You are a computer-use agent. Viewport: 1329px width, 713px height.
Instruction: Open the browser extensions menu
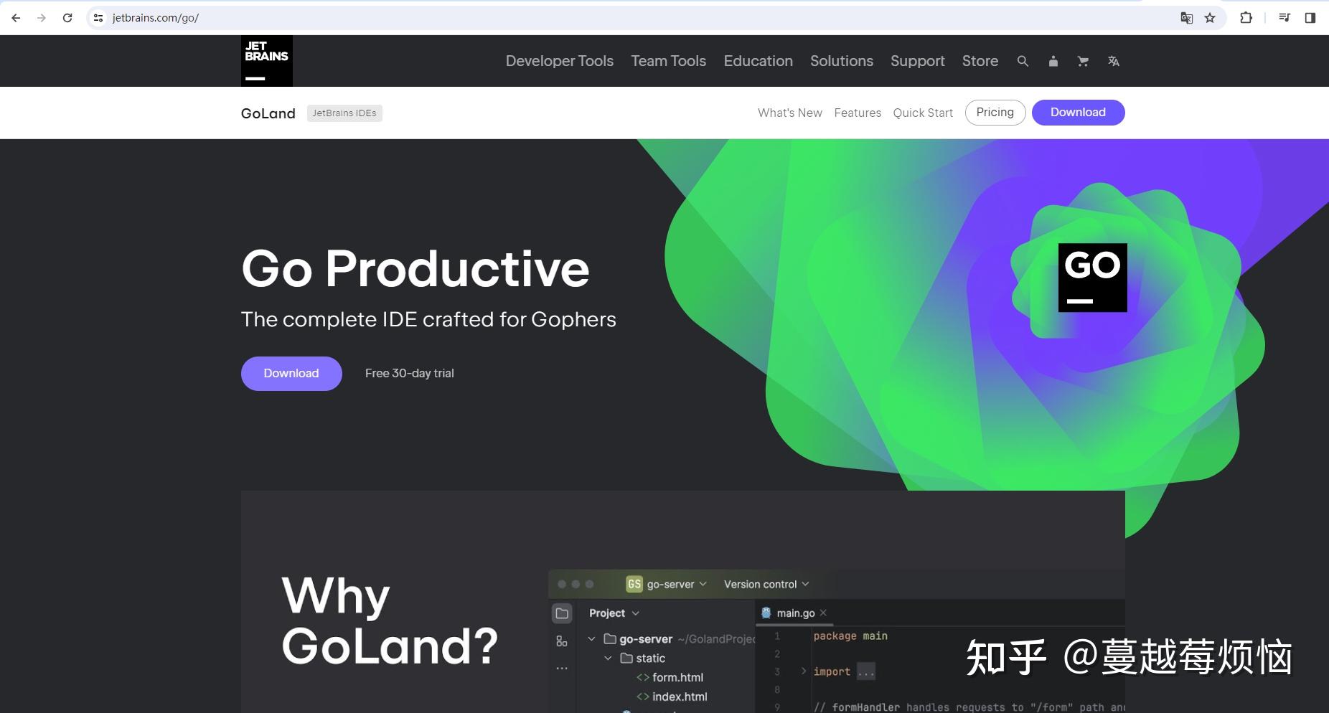(x=1247, y=17)
